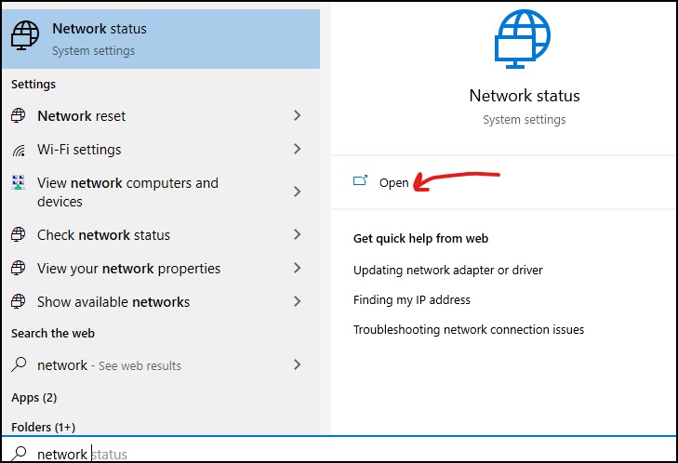Screen dimensions: 678x463
Task: Click the View network computers and devices icon
Action: click(x=19, y=182)
